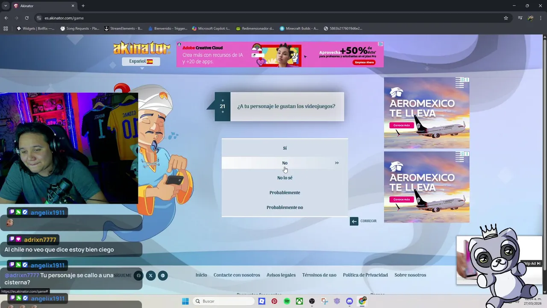
Task: Open Snipping Tool from taskbar
Action: coord(325,301)
